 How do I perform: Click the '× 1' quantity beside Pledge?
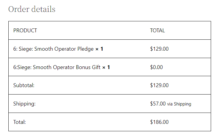click(99, 49)
